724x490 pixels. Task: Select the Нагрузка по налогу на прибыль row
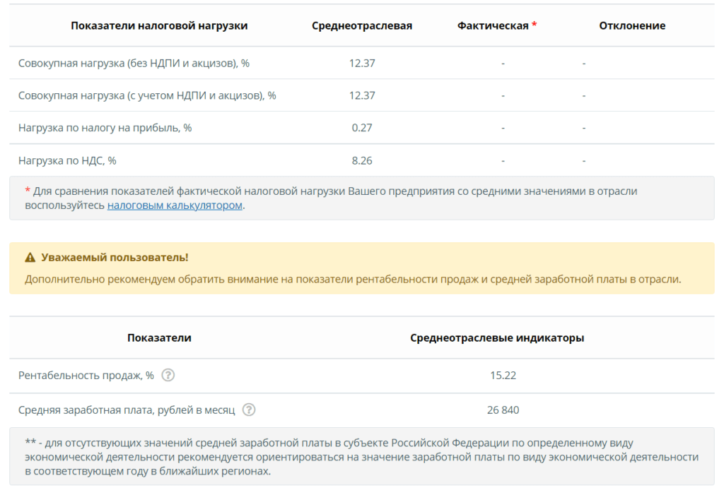tap(361, 128)
